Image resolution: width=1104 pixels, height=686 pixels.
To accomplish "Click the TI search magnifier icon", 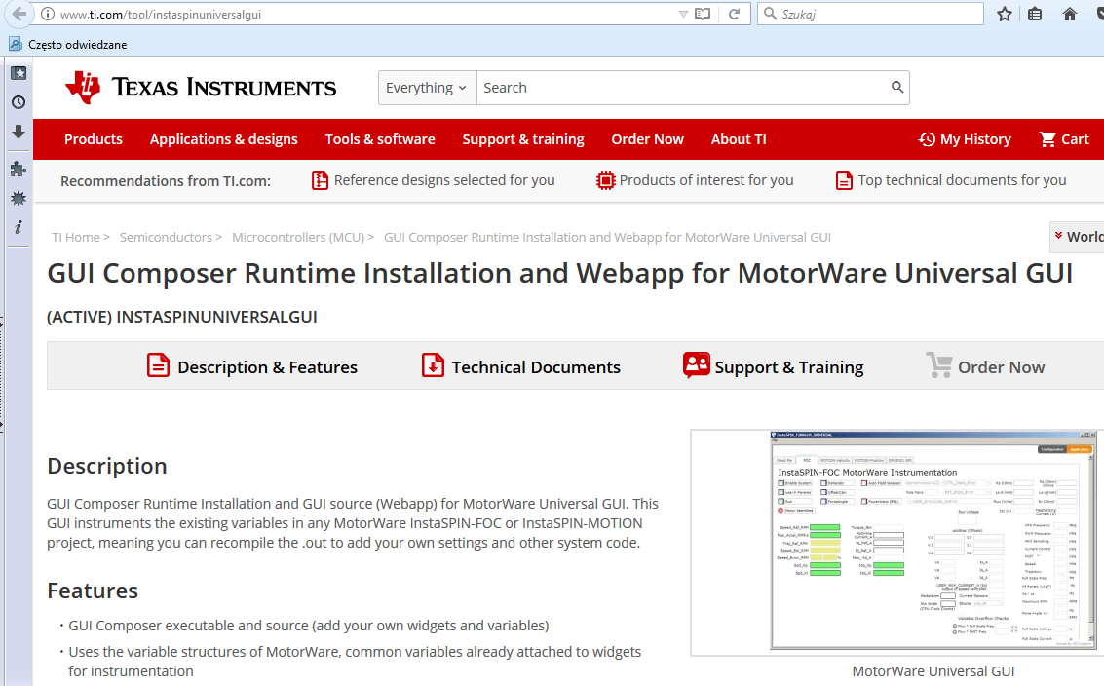I will (x=897, y=87).
